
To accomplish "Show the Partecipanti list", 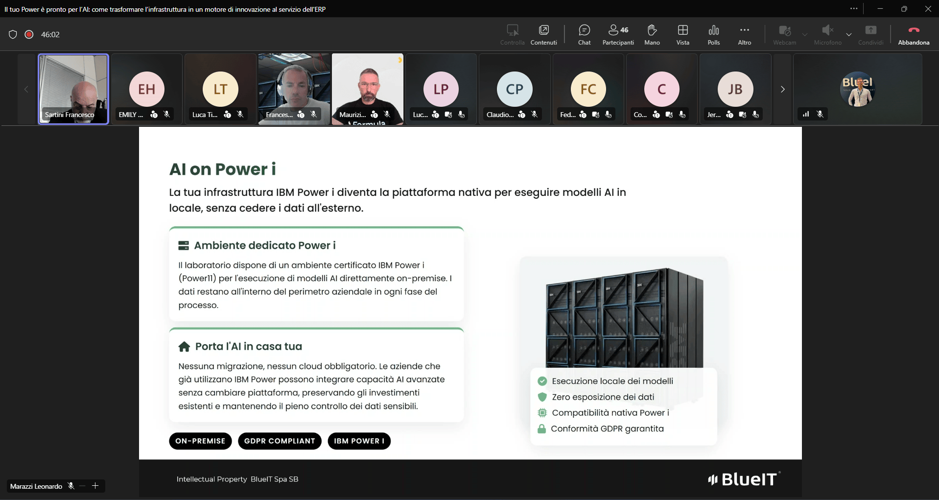I will pos(618,35).
